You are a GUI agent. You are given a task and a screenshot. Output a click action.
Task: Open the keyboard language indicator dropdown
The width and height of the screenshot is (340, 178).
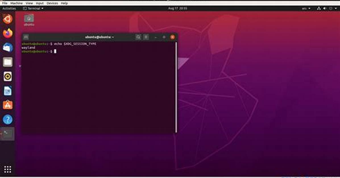tap(306, 9)
